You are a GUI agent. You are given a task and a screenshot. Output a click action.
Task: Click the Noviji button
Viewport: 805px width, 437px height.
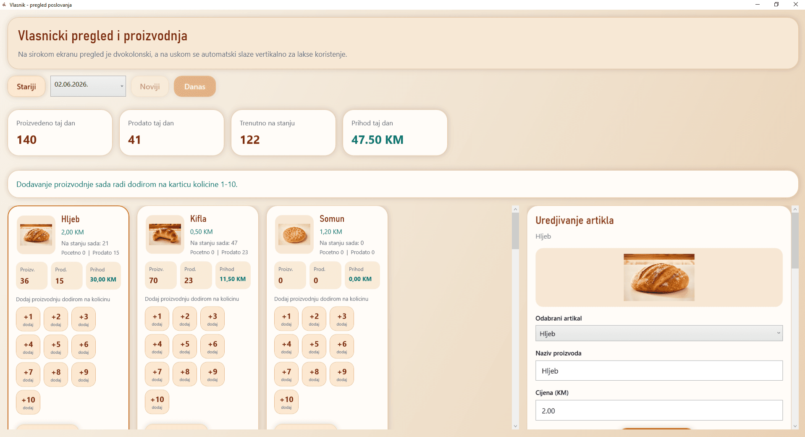pyautogui.click(x=150, y=87)
